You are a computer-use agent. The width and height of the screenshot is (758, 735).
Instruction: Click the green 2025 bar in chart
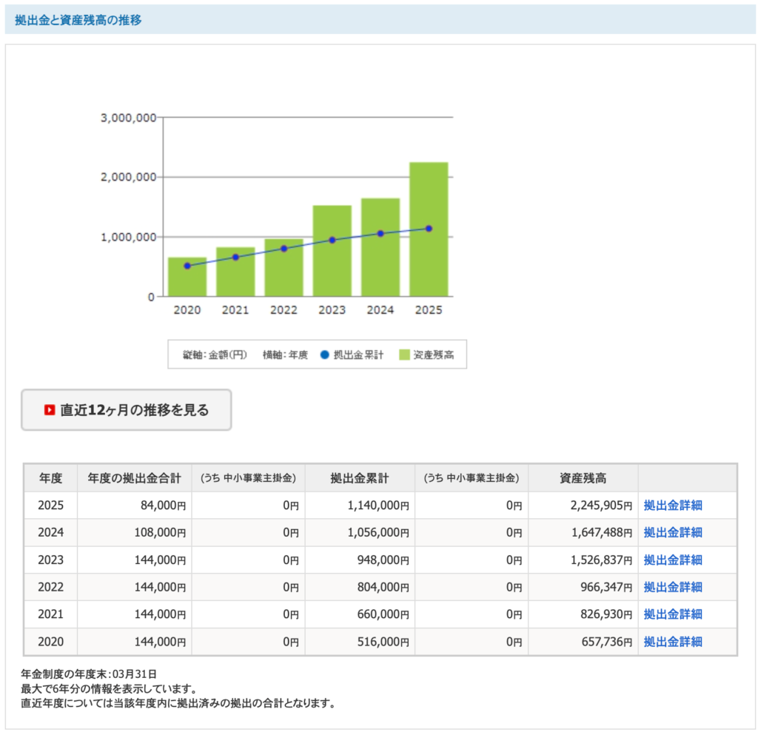[x=429, y=200]
